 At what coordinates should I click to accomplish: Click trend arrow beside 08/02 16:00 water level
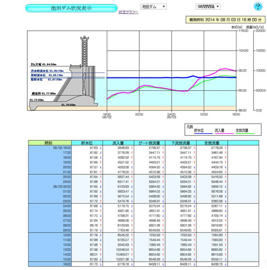(x=101, y=148)
